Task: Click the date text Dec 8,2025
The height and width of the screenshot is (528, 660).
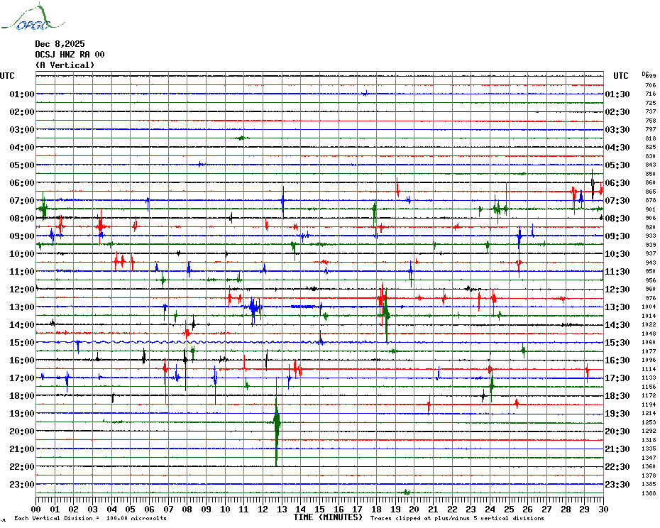Action: [60, 44]
